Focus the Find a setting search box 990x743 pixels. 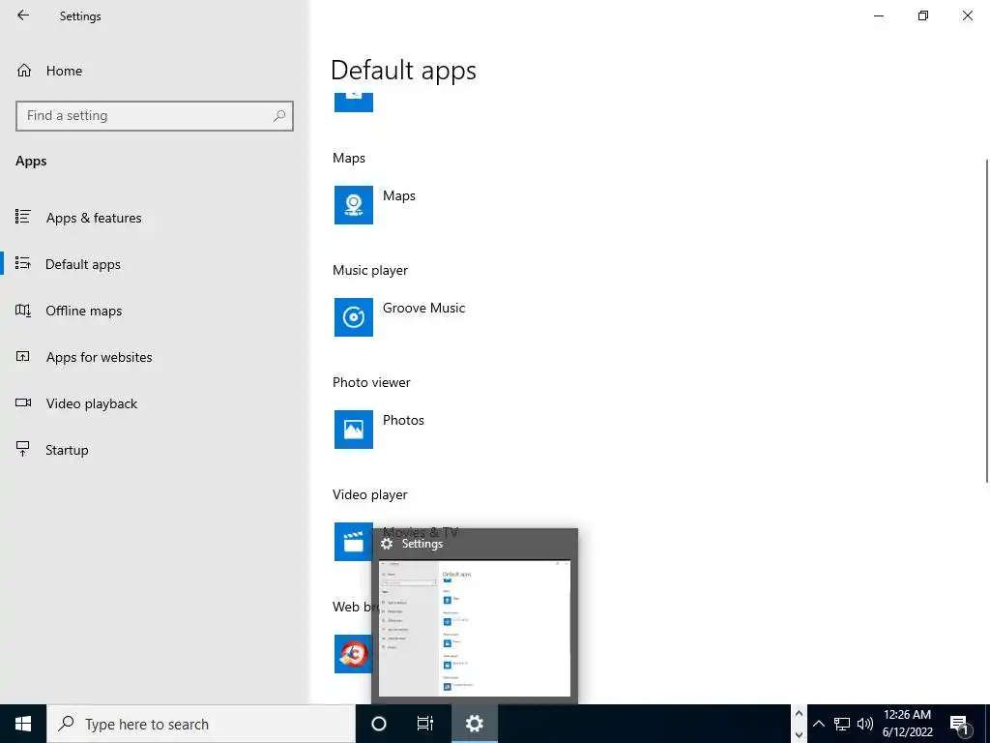pyautogui.click(x=155, y=116)
